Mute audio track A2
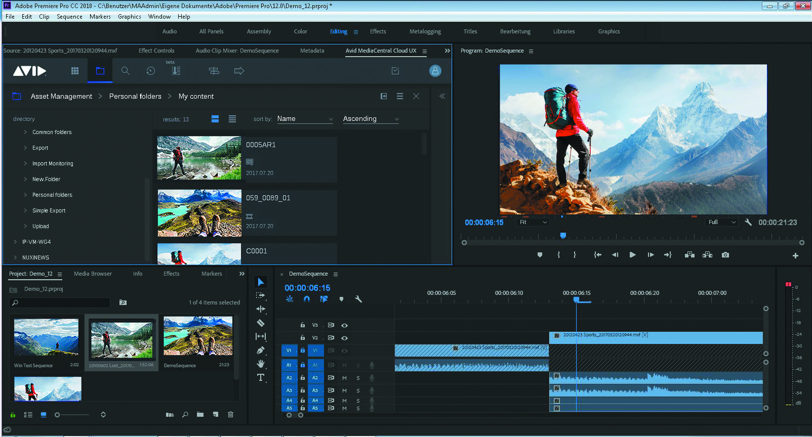Screen dimensions: 812x437 click(x=344, y=378)
